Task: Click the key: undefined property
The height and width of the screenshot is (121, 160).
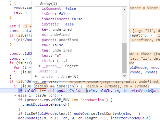Action: click(x=57, y=29)
